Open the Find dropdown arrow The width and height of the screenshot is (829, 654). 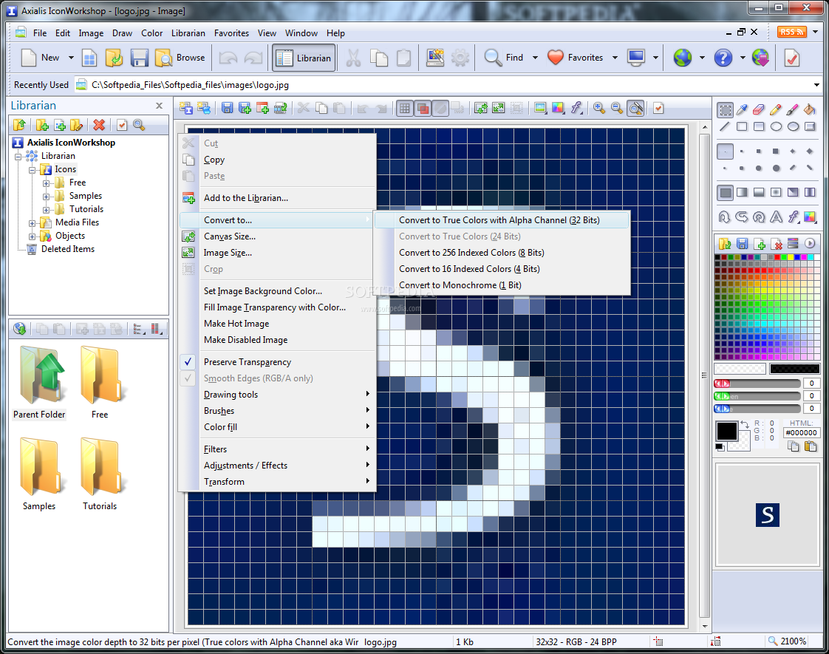[x=535, y=58]
